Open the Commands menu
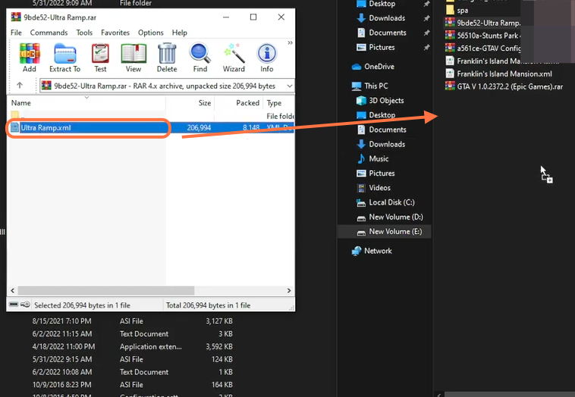This screenshot has height=397, width=575. point(49,33)
